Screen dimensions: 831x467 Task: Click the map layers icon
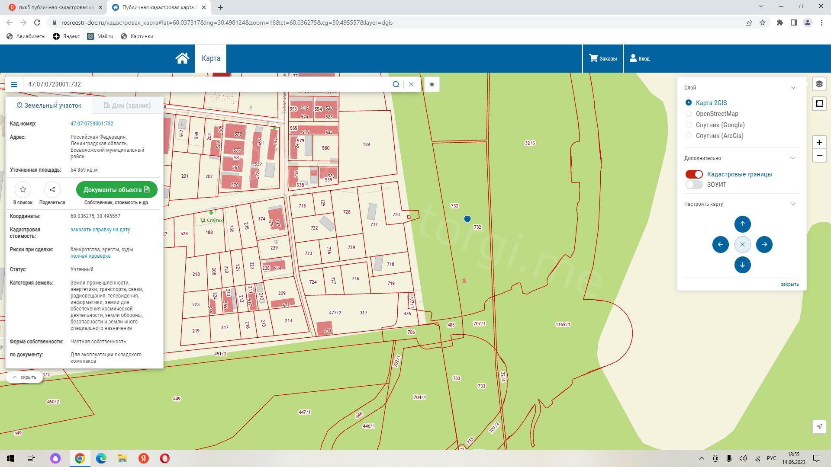click(819, 84)
